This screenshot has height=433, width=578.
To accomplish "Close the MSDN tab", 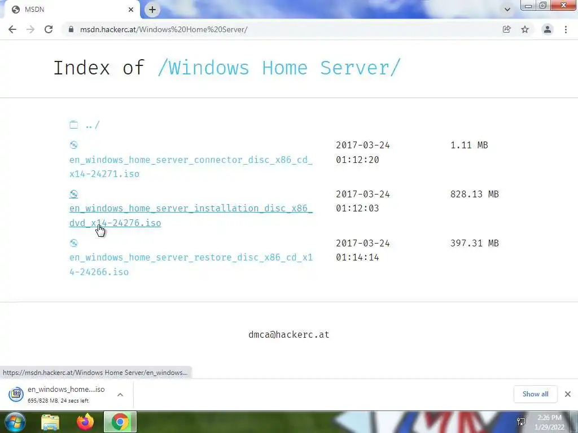I will (131, 10).
